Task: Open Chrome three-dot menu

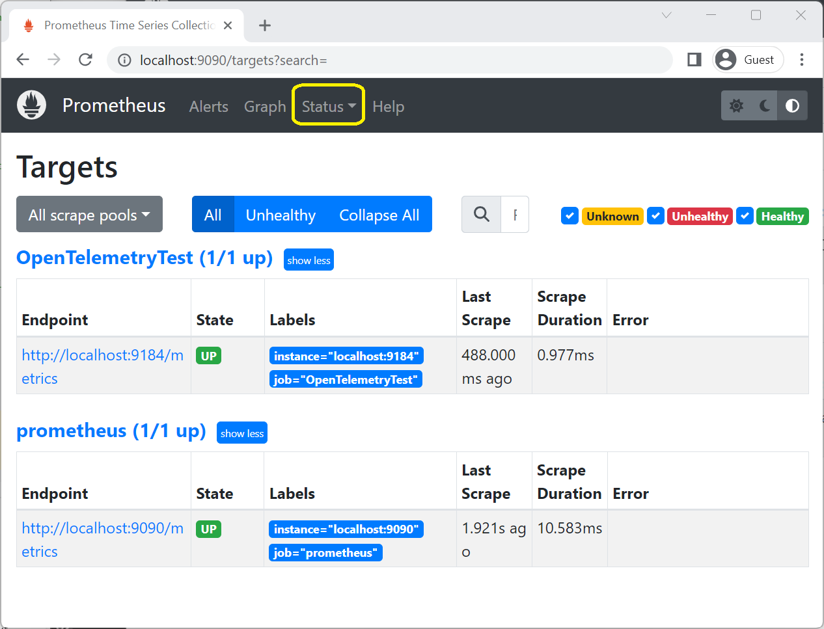Action: click(x=802, y=60)
